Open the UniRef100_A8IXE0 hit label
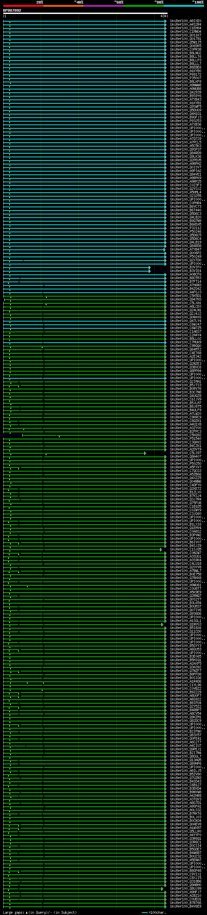 pos(185,21)
